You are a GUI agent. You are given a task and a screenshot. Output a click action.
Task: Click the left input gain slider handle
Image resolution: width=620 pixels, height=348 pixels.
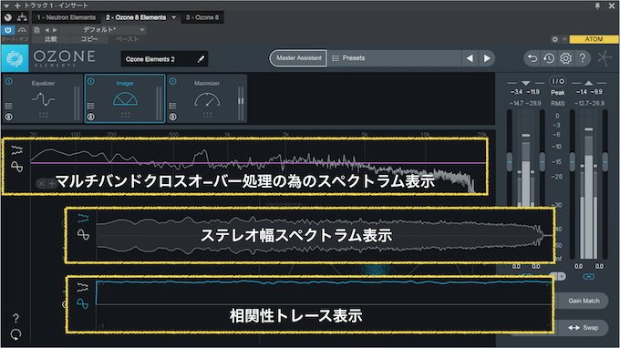[x=510, y=162]
